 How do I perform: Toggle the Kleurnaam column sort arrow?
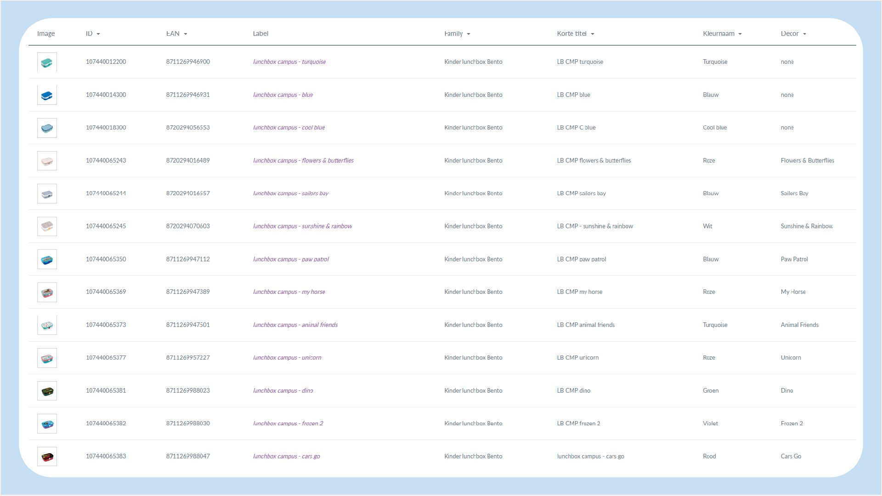click(x=740, y=34)
